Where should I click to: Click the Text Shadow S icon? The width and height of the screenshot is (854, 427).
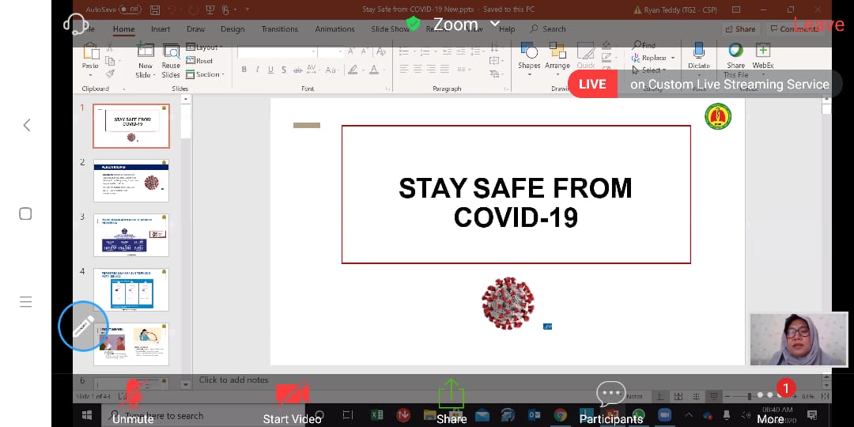pyautogui.click(x=285, y=70)
